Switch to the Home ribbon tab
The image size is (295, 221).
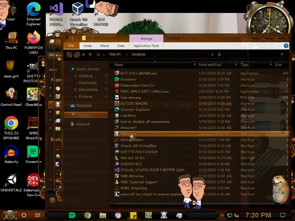click(88, 46)
